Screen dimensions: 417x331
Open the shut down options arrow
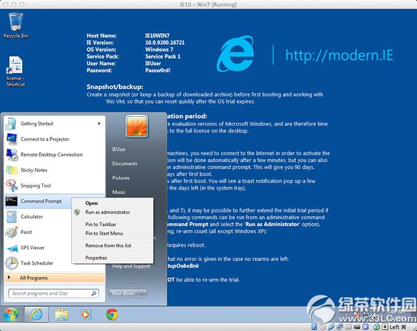pyautogui.click(x=142, y=293)
